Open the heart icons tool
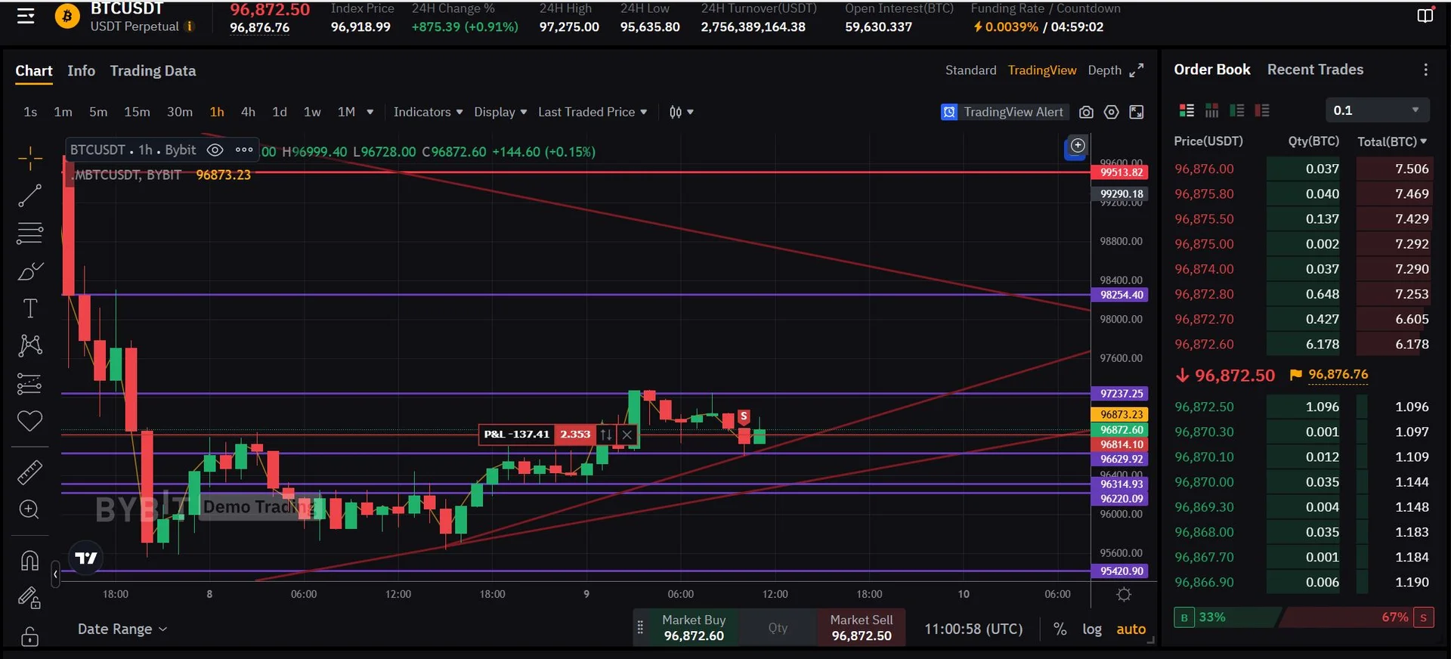This screenshot has width=1451, height=659. point(30,421)
